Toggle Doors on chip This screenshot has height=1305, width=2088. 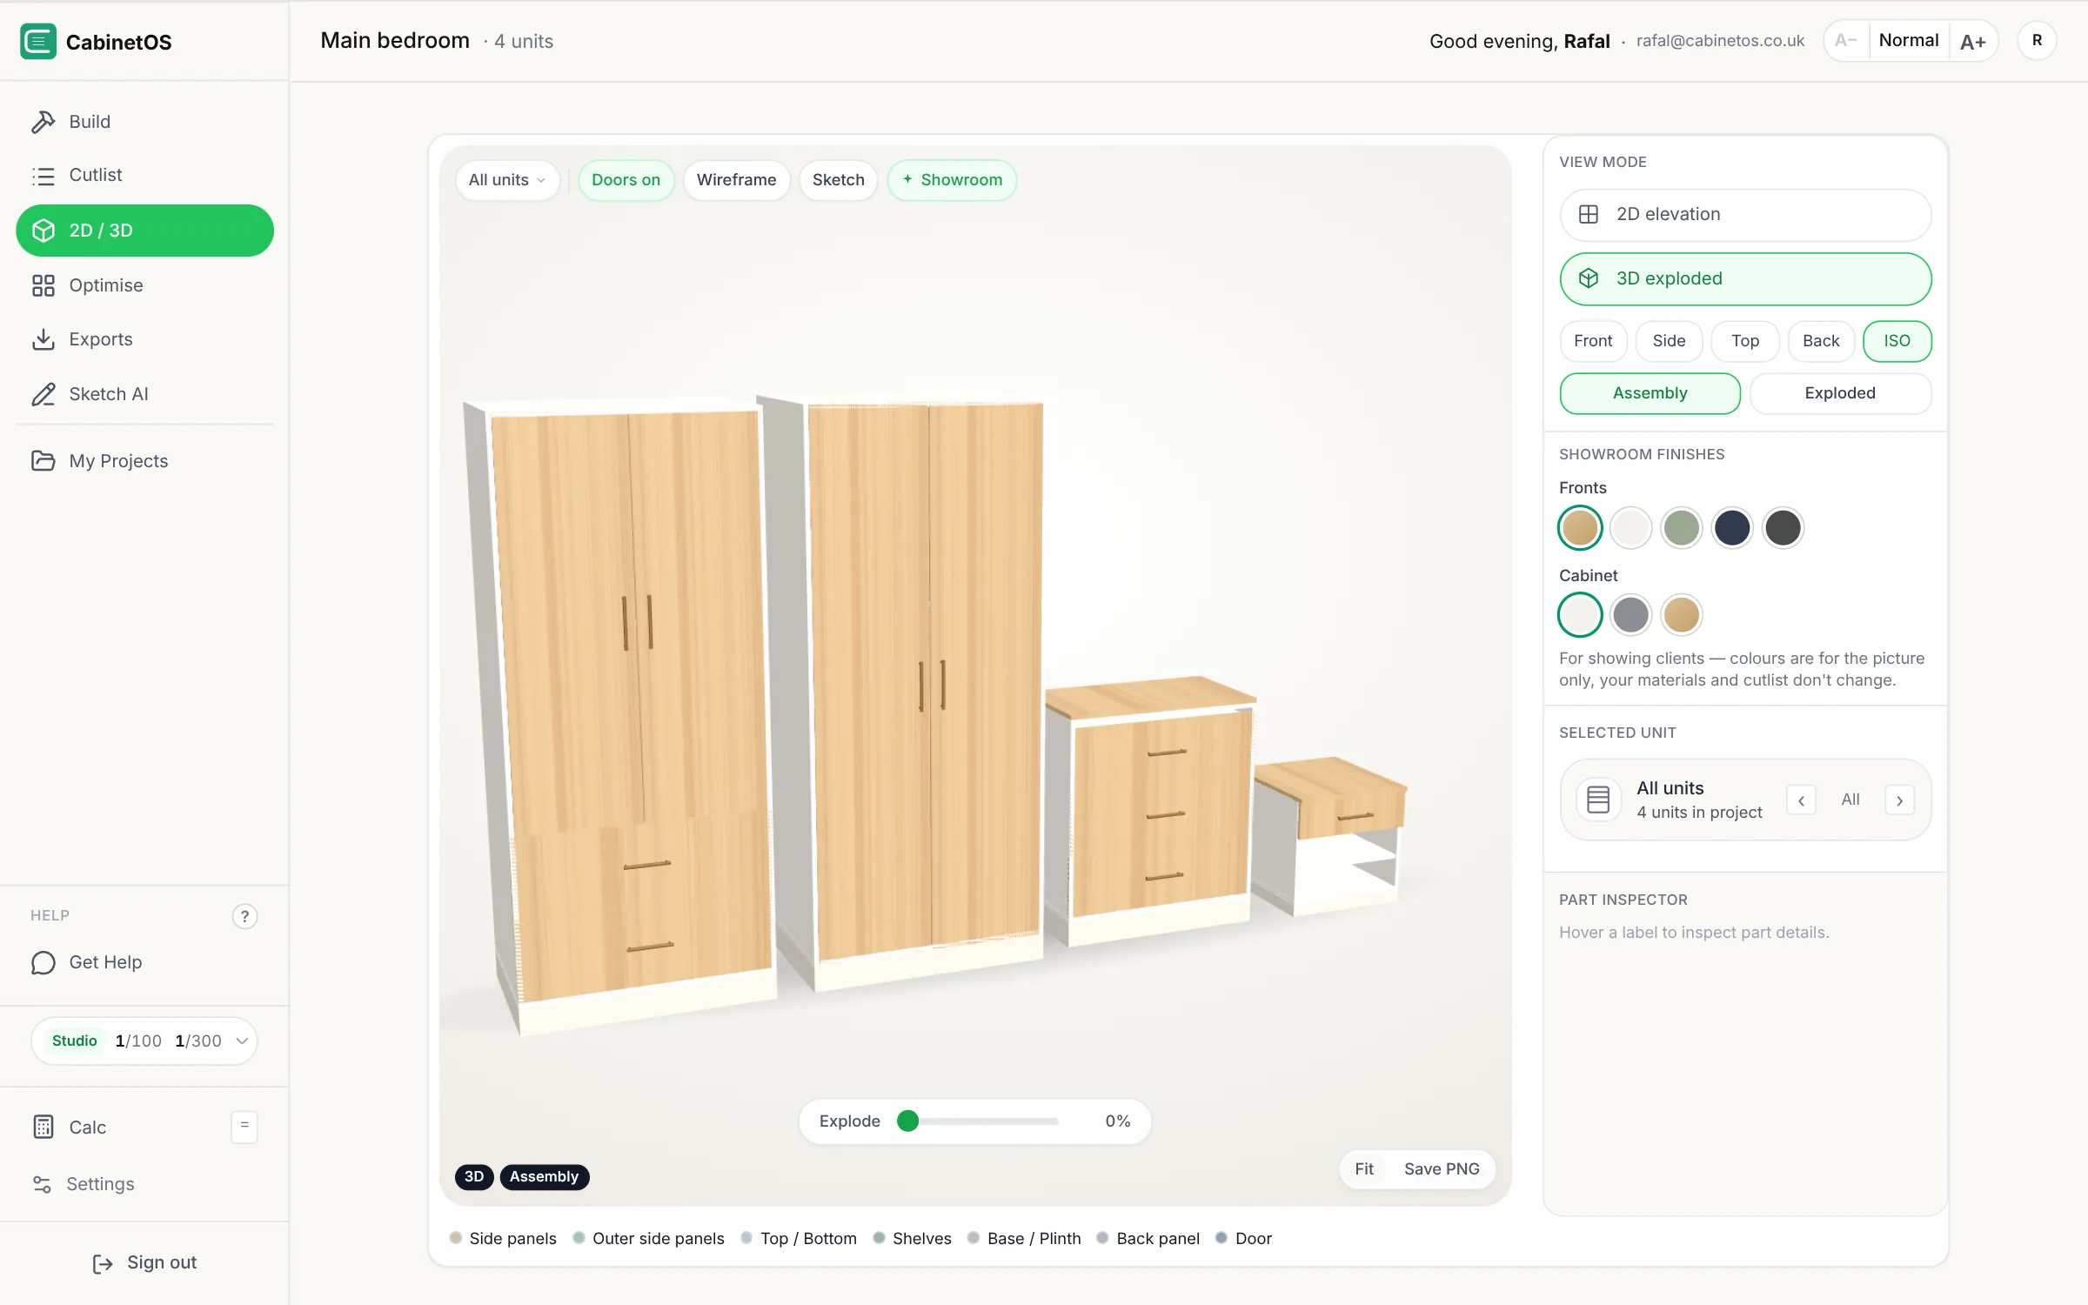point(626,180)
